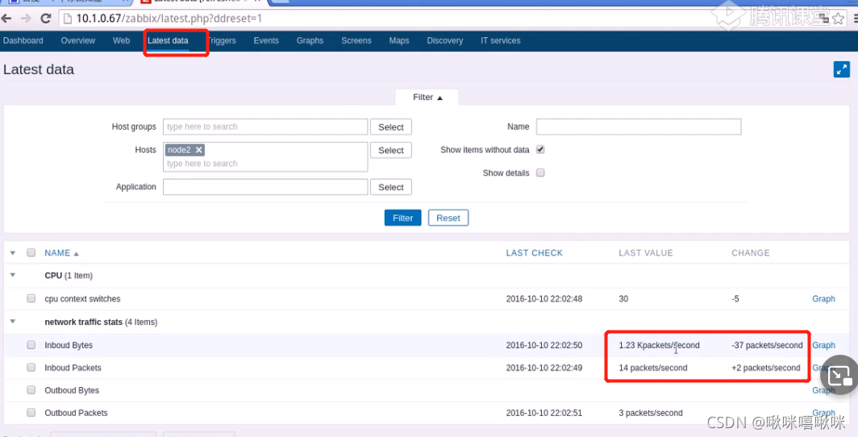Sort by LAST CHECK column header
Screen dimensions: 858x437
[x=534, y=252]
